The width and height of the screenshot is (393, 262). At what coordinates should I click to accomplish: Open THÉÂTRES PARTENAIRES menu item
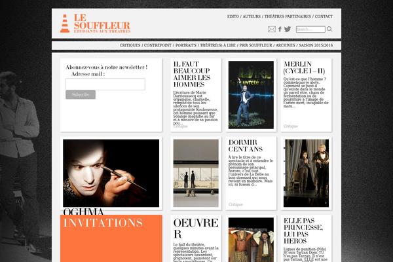[x=288, y=16]
